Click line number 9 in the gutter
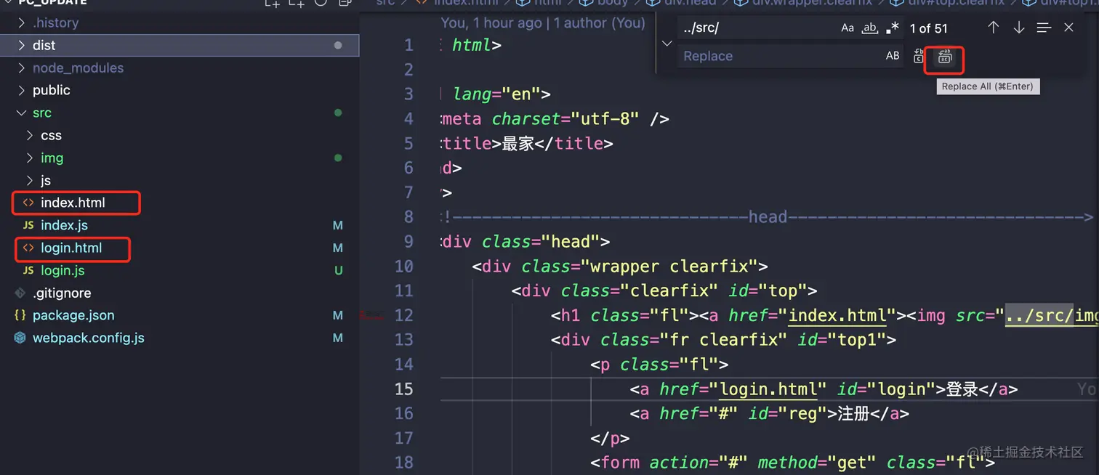The image size is (1099, 475). click(408, 241)
